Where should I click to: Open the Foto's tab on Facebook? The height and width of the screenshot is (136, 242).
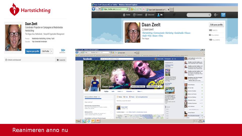[119, 91]
